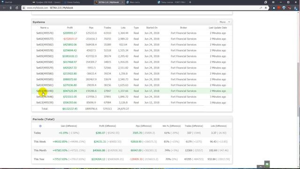Go back with the browser back arrow

[x=4, y=8]
